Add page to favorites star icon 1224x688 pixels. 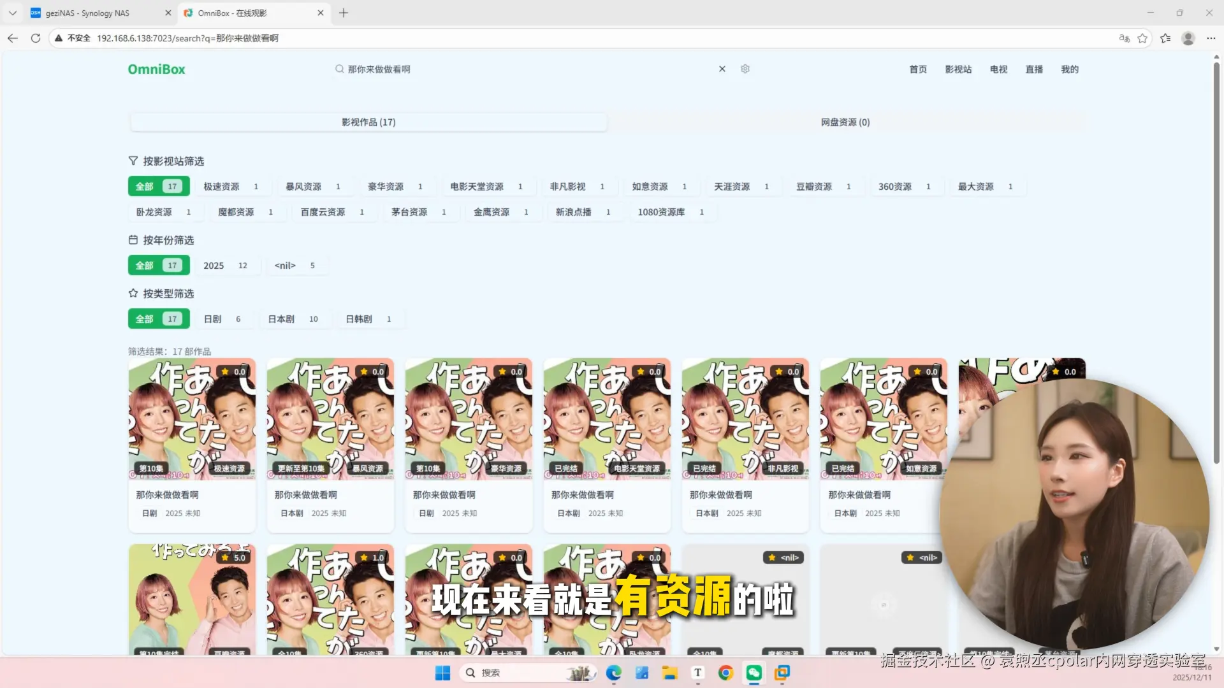coord(1142,38)
